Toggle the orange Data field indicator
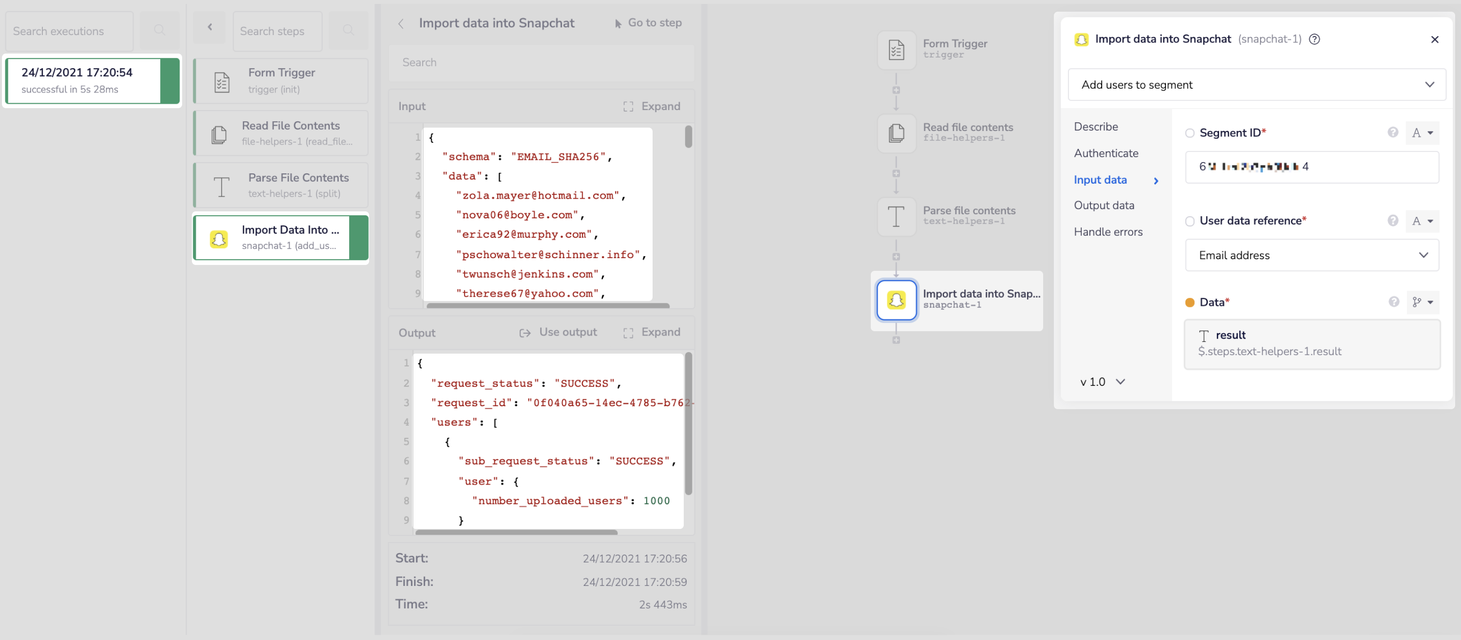The image size is (1461, 640). pos(1189,302)
